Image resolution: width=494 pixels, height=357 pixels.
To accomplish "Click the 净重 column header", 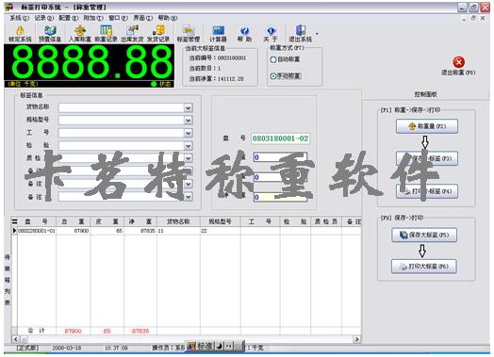I will pos(140,221).
